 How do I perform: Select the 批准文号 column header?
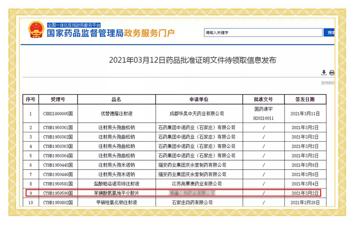tap(263, 99)
